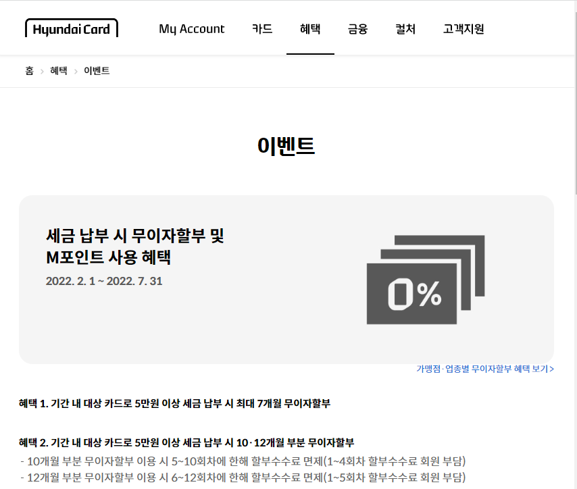Click the M포인트 사용 혜택 title line
Image resolution: width=577 pixels, height=489 pixels.
108,257
